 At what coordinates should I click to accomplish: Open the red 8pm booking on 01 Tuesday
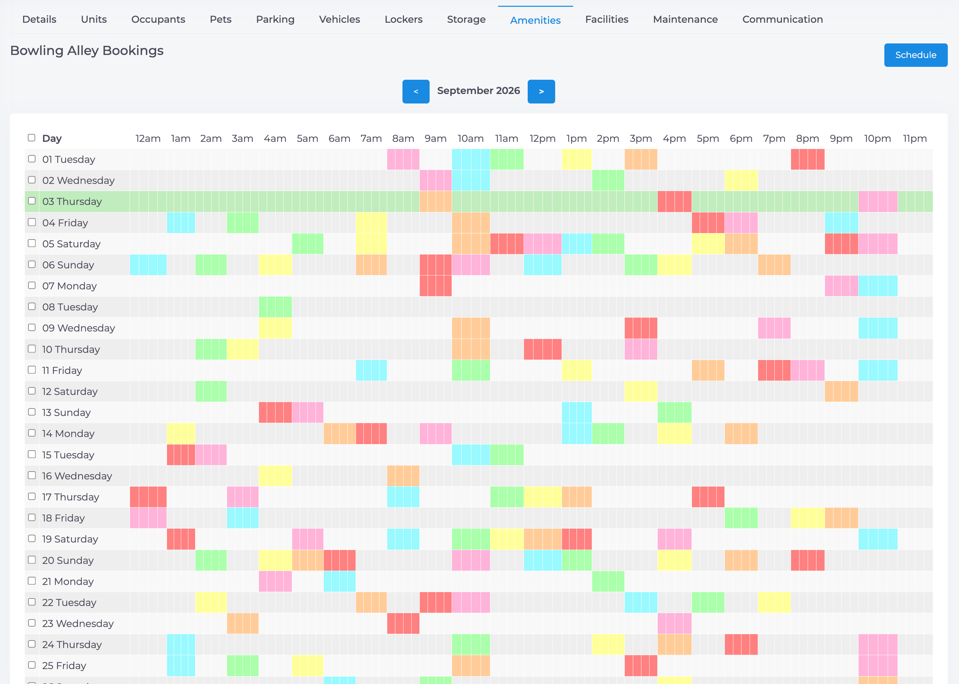[x=807, y=159]
